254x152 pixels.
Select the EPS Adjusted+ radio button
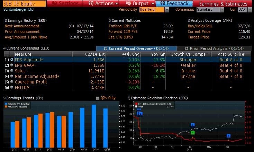pyautogui.click(x=12, y=60)
